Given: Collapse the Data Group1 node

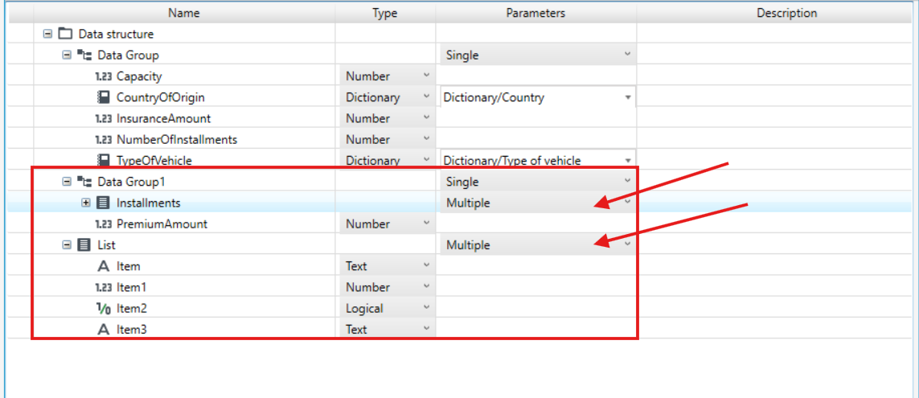Looking at the screenshot, I should [66, 182].
